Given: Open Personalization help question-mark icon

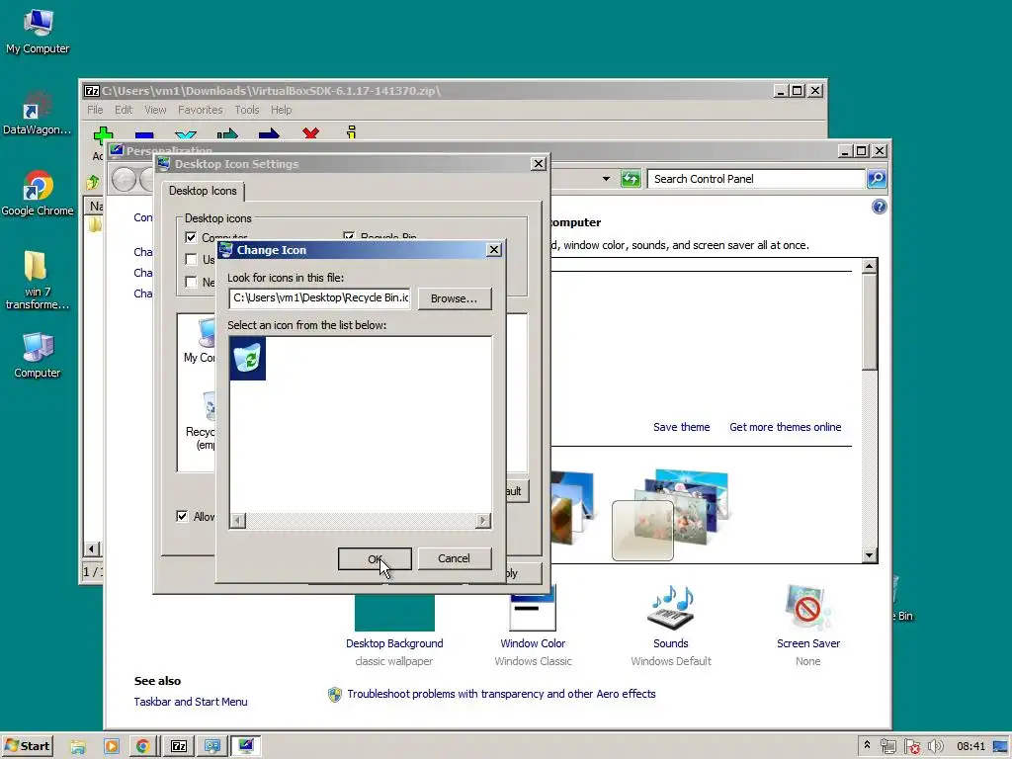Looking at the screenshot, I should (879, 207).
